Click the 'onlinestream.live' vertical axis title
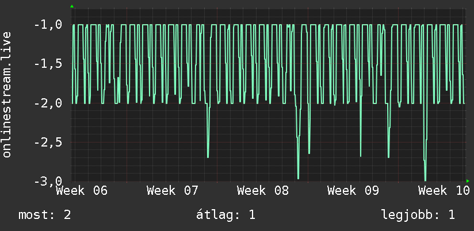Screen dimensions: 474x231 click(x=6, y=94)
